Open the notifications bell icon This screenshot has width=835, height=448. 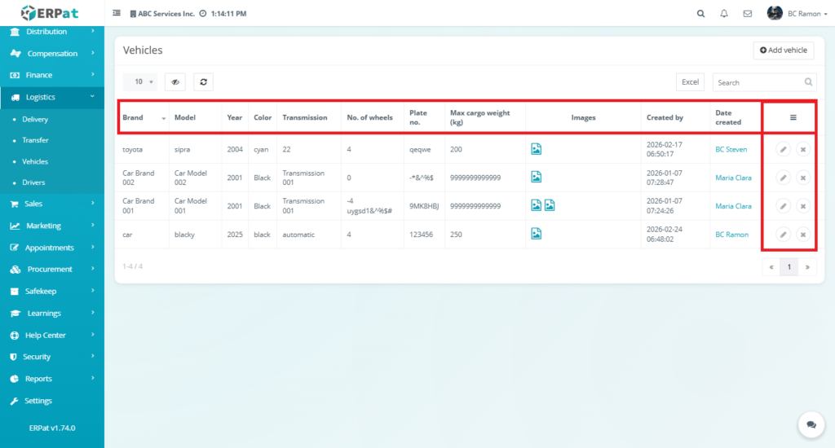click(x=724, y=14)
